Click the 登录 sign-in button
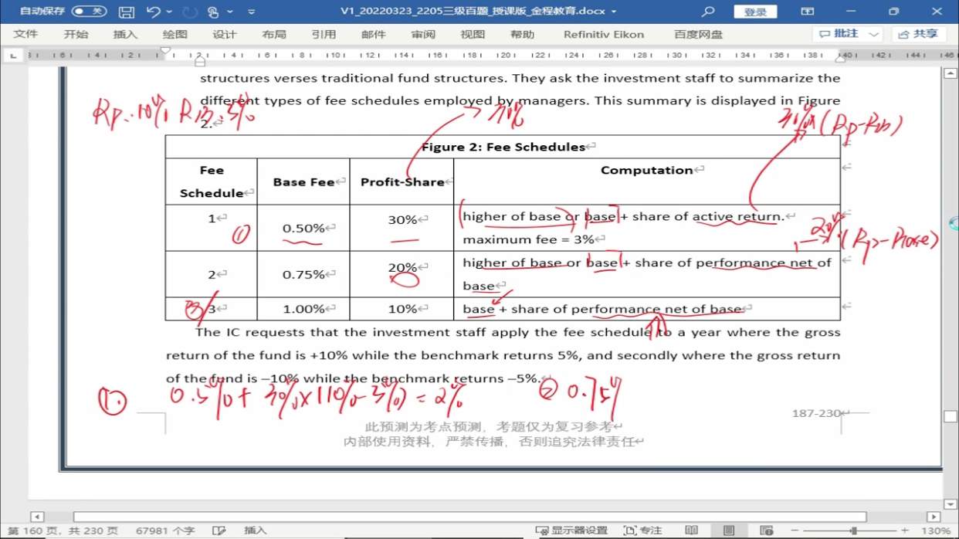 tap(754, 12)
